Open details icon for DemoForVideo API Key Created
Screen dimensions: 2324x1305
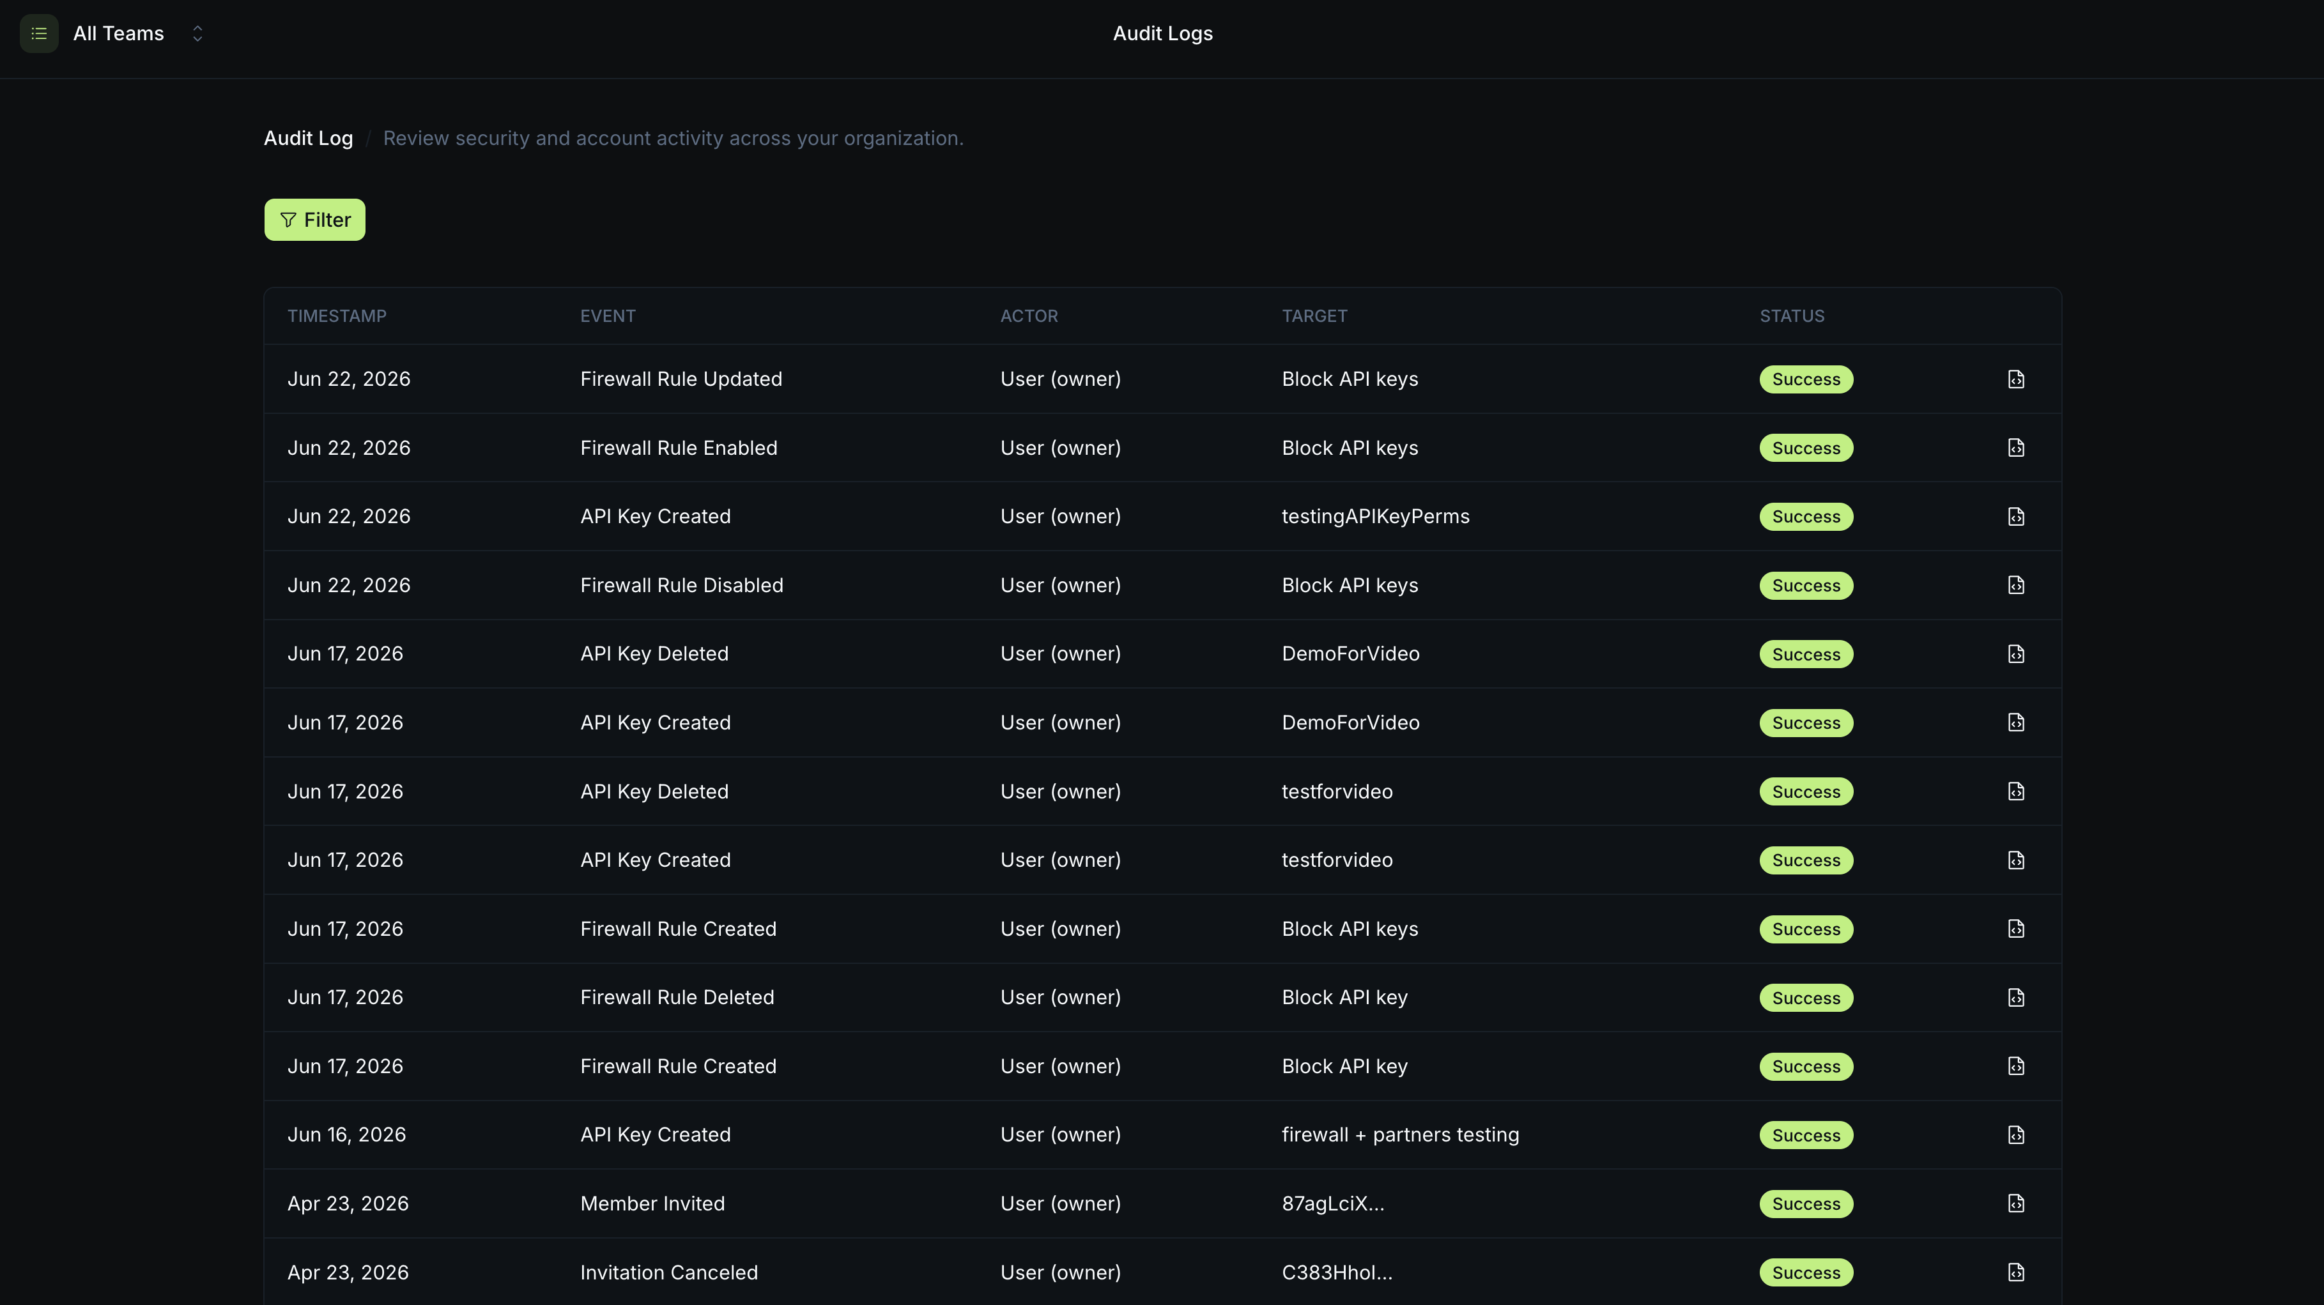coord(2017,722)
